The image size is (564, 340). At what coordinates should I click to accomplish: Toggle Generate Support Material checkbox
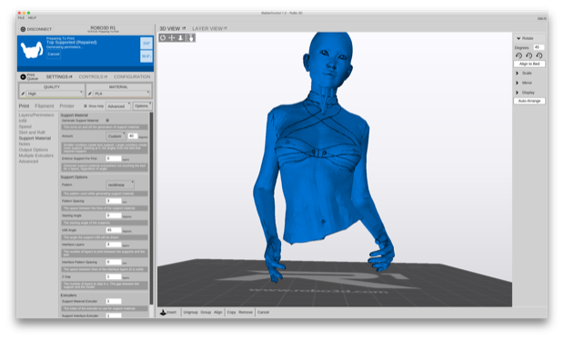tap(107, 120)
